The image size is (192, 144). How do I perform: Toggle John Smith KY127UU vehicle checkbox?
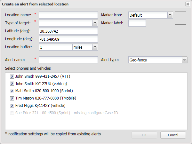pos(12,84)
